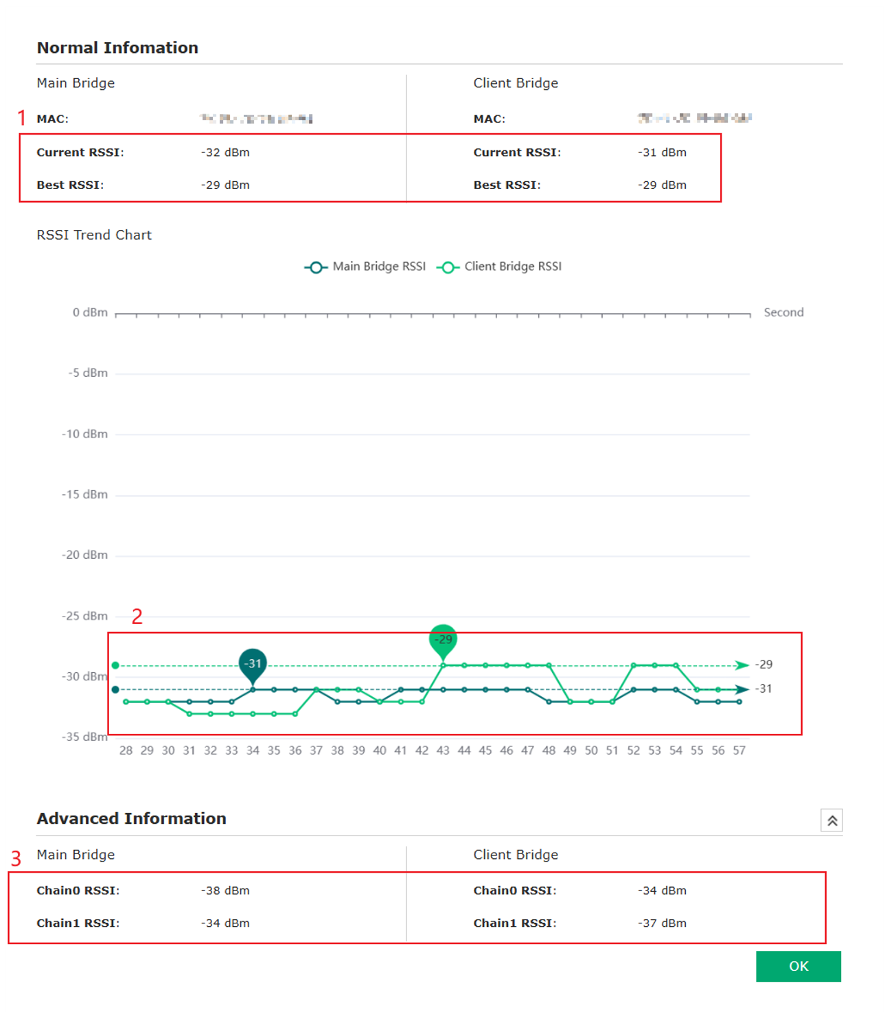Click the 28 second axis label

pos(126,750)
